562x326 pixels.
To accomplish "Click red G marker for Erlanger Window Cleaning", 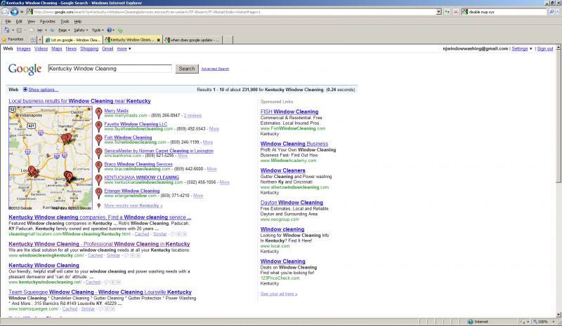I will click(x=99, y=193).
